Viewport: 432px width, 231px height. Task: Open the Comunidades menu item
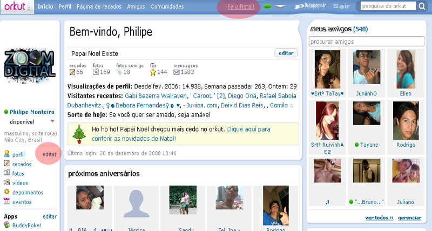point(167,6)
